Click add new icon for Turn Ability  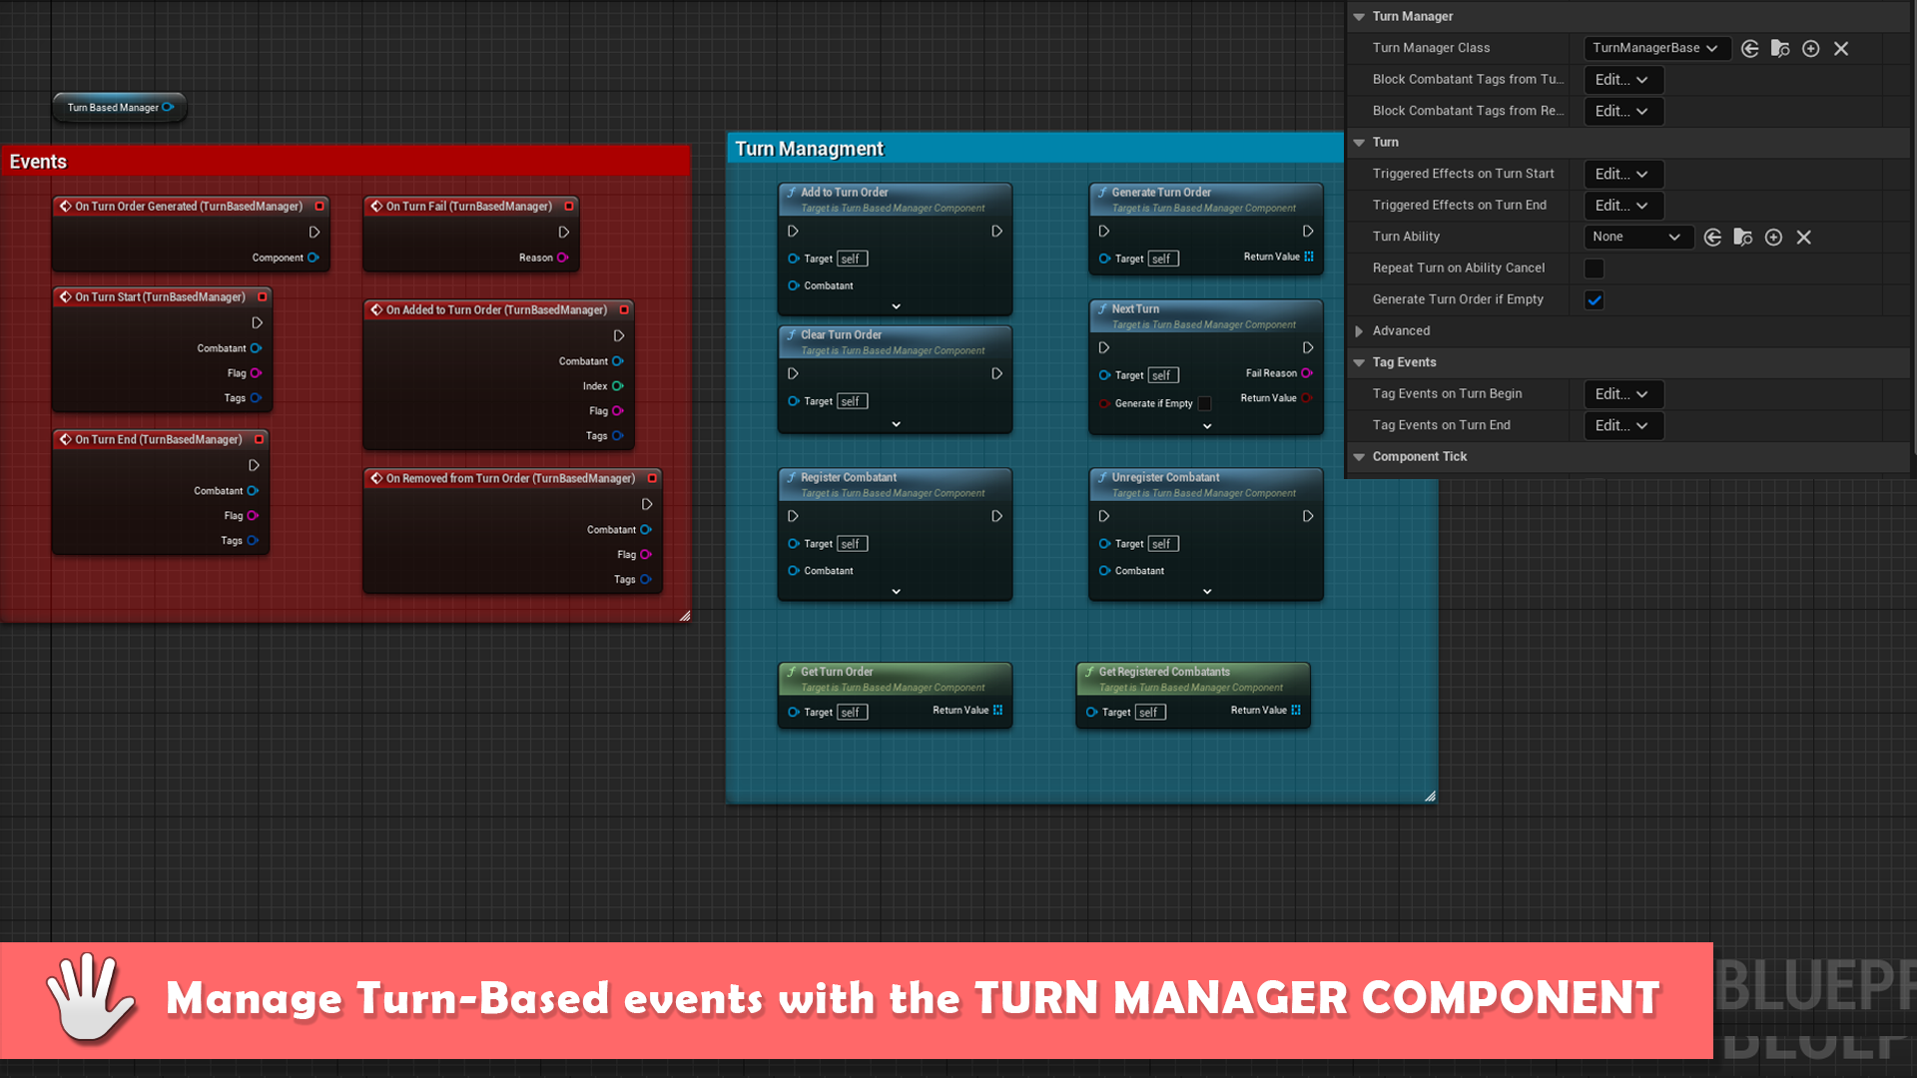(x=1774, y=237)
